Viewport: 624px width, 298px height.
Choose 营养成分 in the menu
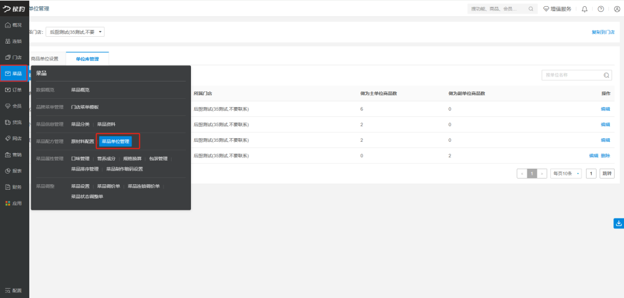106,159
